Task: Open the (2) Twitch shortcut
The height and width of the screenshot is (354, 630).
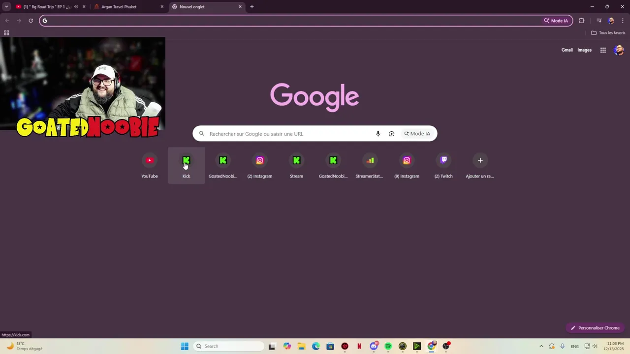Action: point(443,166)
